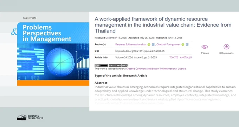Click the Protected DMCA badge
Viewport: 239px width, 127px height.
pos(118,65)
